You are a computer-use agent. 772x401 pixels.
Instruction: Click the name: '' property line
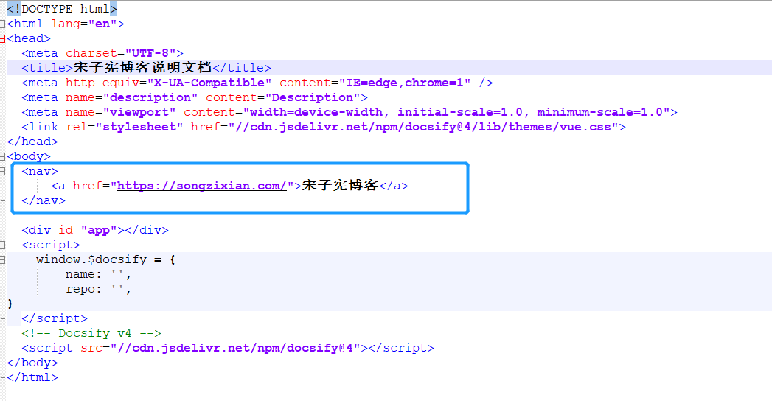[99, 274]
